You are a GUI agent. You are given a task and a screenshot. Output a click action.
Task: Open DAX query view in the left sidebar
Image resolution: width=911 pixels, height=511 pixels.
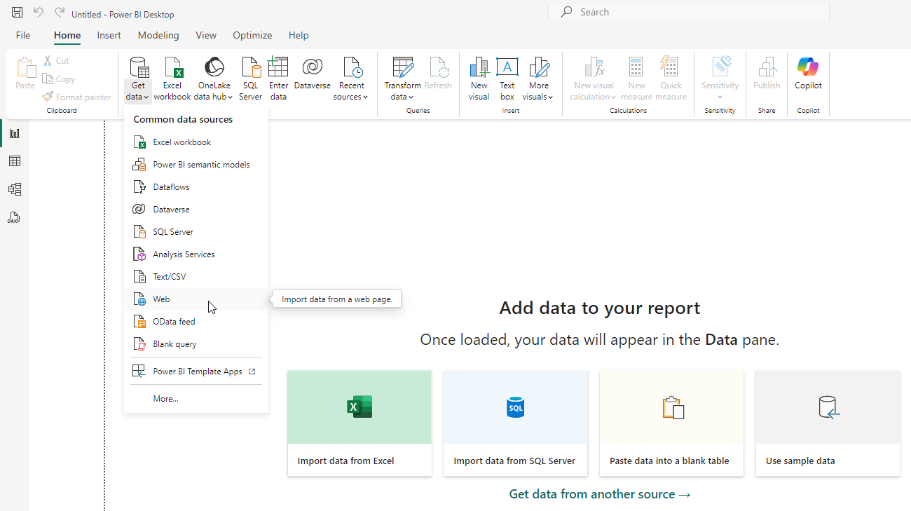tap(14, 217)
